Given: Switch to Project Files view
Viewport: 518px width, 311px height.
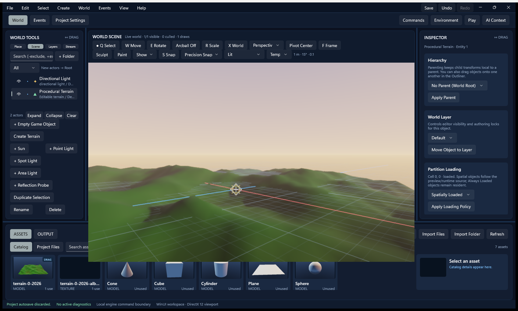Looking at the screenshot, I should pyautogui.click(x=48, y=247).
